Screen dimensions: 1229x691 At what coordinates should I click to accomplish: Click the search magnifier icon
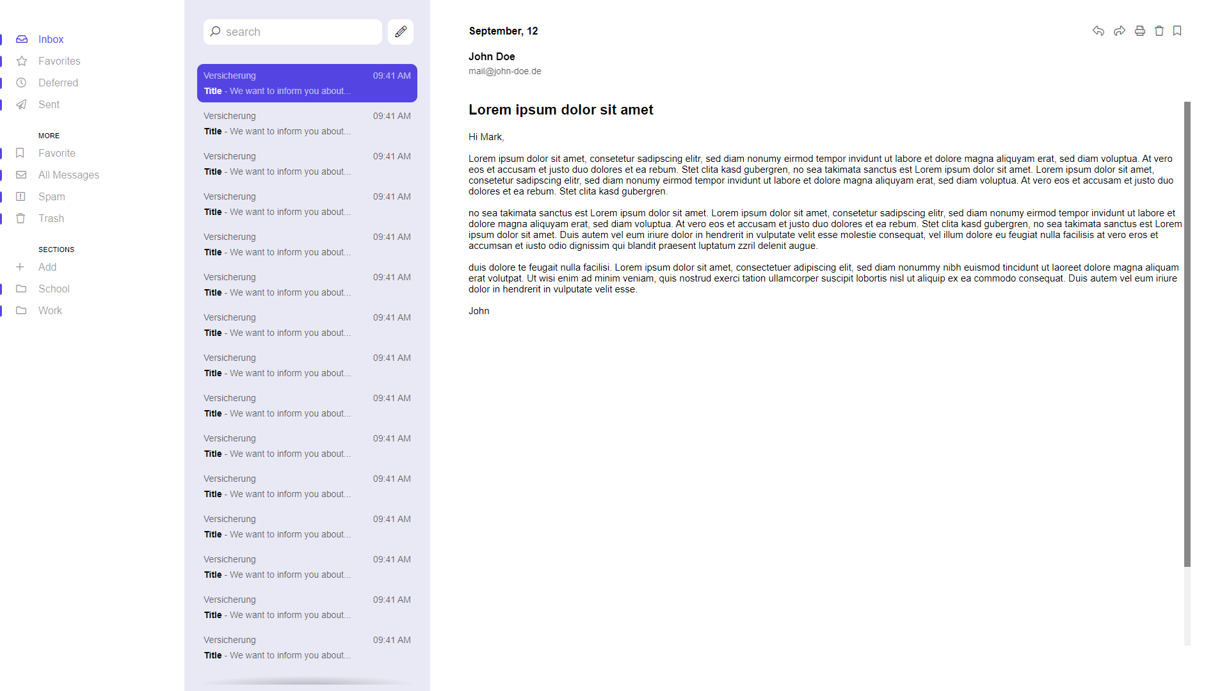point(216,31)
